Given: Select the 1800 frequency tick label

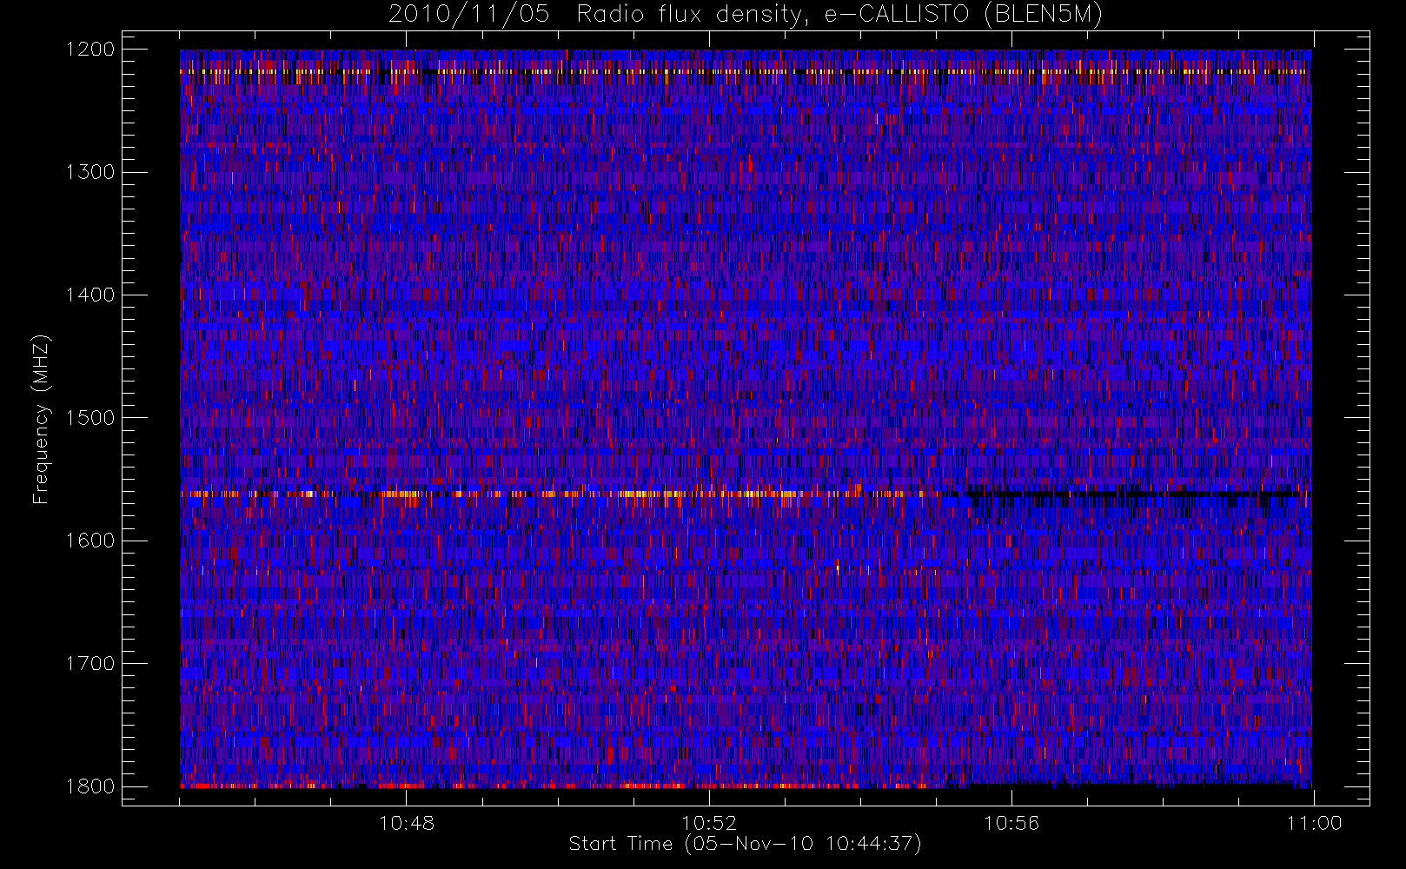Looking at the screenshot, I should pos(90,786).
